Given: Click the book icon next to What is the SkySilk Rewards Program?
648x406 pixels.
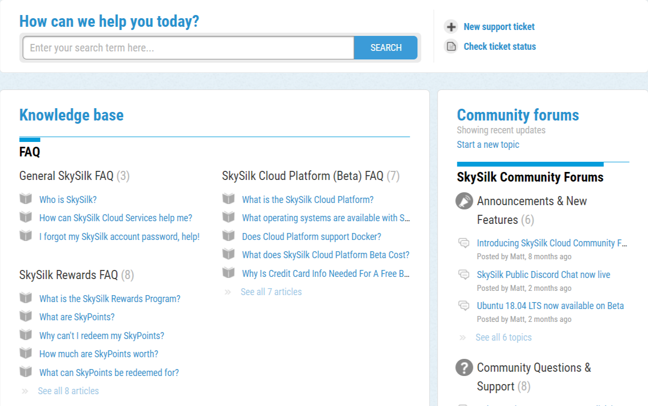Looking at the screenshot, I should 26,298.
